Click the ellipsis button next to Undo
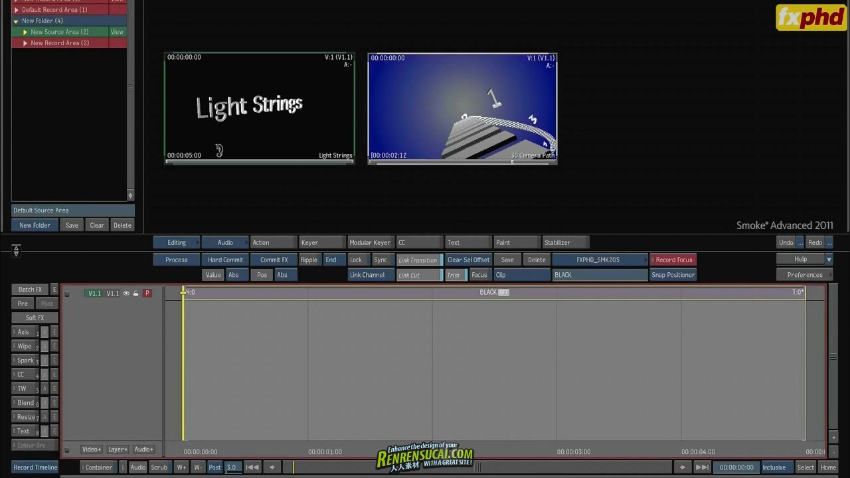Viewport: 850px width, 478px height. [x=800, y=242]
